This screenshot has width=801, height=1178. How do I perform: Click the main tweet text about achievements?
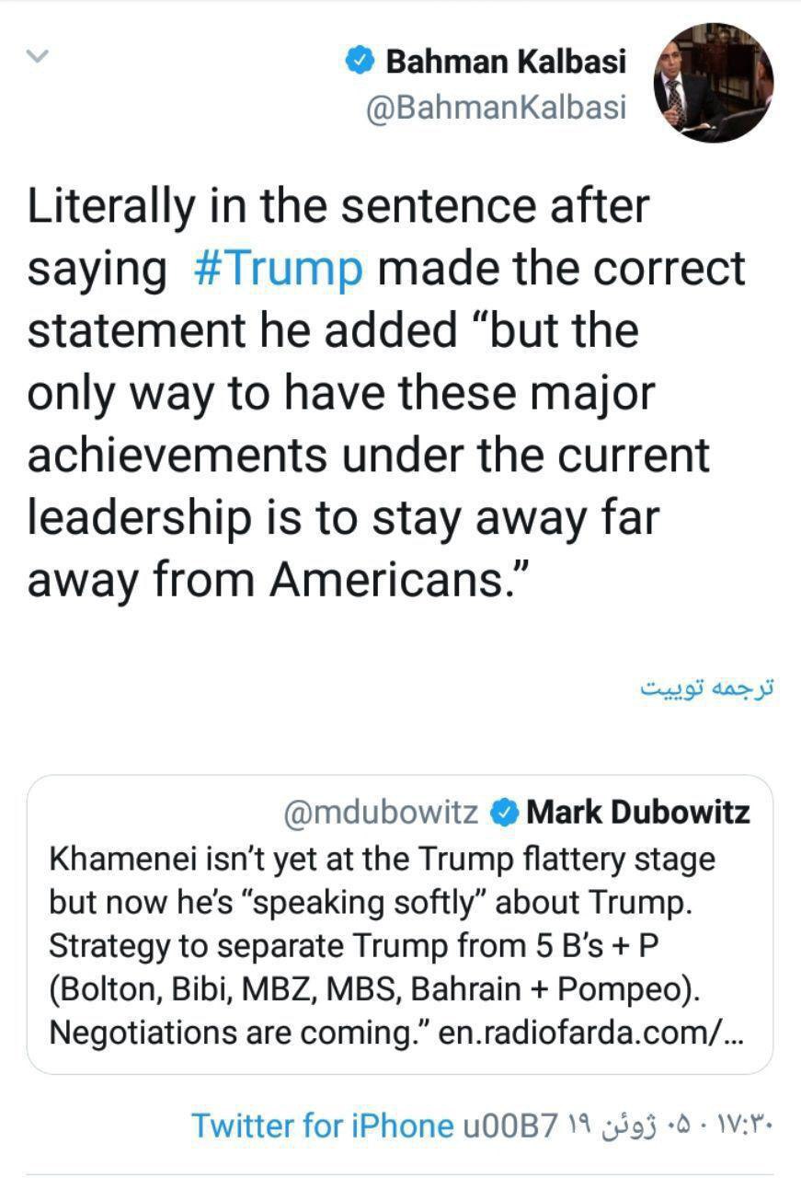(x=368, y=456)
